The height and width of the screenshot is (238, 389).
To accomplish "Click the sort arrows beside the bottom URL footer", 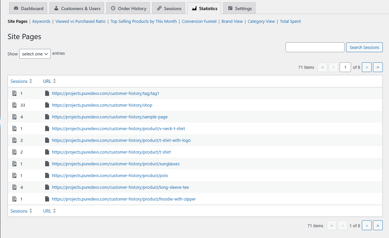I will [x=55, y=211].
